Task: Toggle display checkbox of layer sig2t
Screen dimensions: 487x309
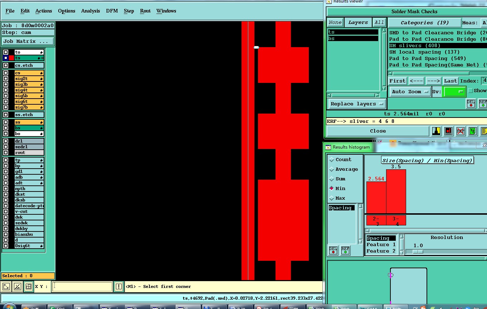Action: click(6, 79)
